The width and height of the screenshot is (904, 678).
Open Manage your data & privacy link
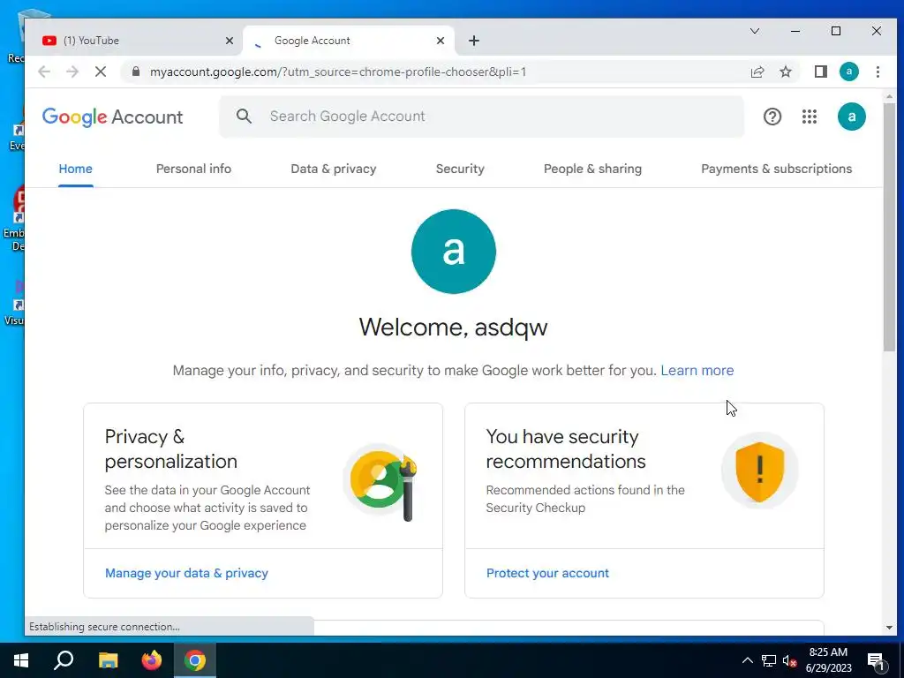(x=186, y=573)
